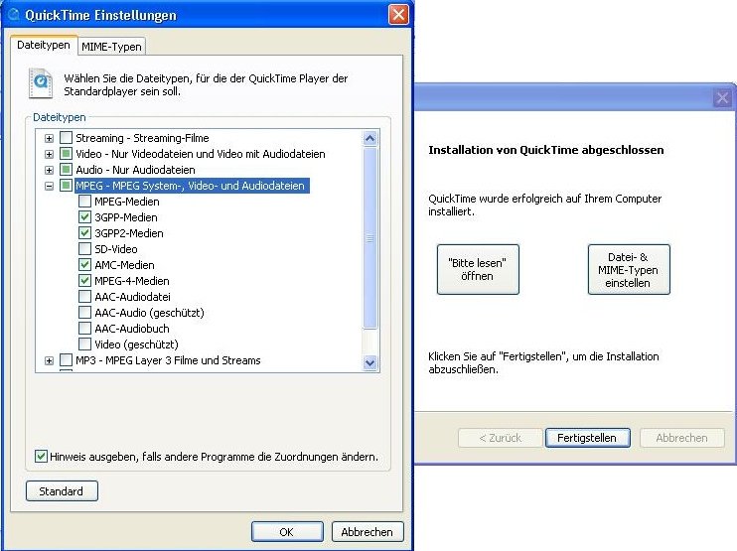Toggle the Audio - Nur Audiodateien checkbox
The height and width of the screenshot is (551, 737).
pyautogui.click(x=66, y=170)
